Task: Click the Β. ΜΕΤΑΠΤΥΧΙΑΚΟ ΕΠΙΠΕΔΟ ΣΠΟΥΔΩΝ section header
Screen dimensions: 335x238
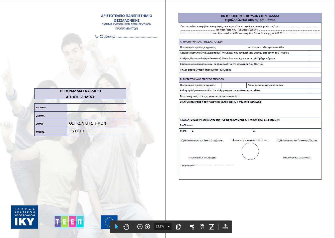Action: (x=250, y=79)
